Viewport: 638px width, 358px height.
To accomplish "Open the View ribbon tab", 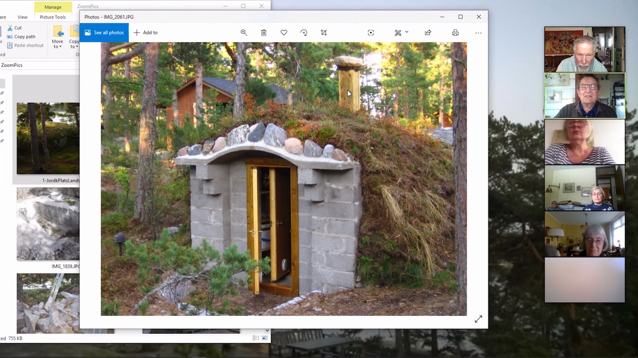I will click(x=22, y=17).
